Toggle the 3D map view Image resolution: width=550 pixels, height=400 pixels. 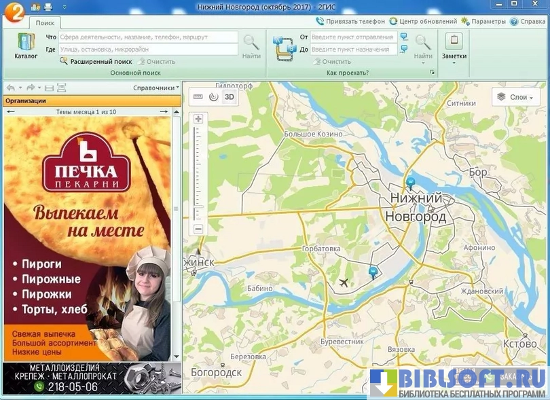(230, 96)
